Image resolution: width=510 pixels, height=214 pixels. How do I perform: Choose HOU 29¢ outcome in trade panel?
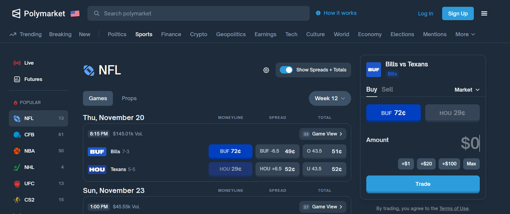tap(453, 113)
